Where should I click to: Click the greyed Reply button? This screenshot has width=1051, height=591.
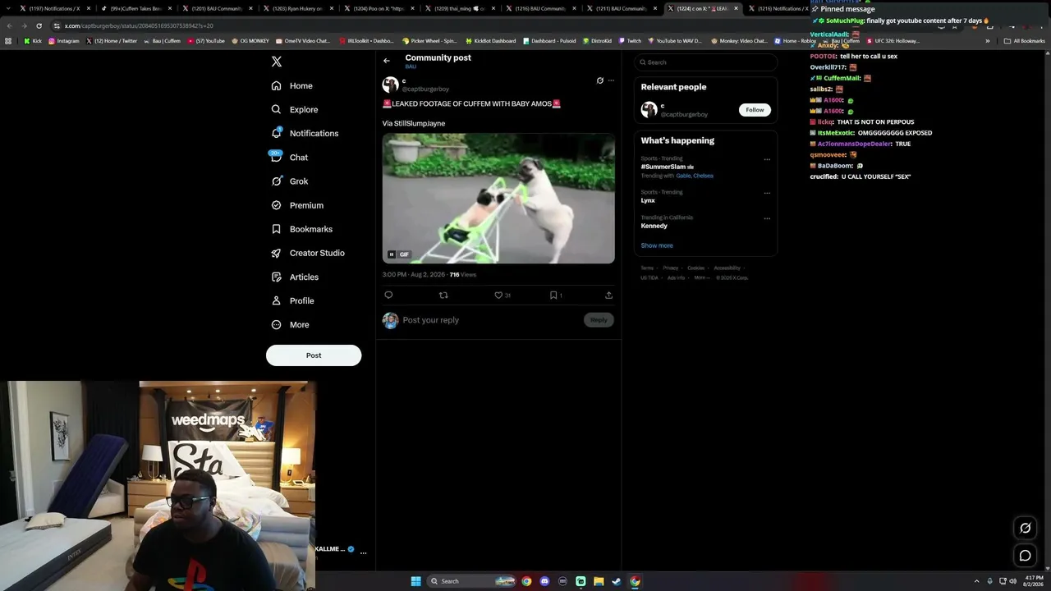(599, 320)
